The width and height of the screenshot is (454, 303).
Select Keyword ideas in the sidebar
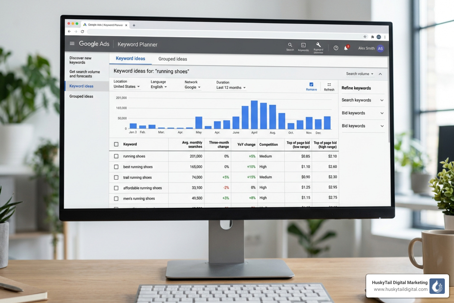click(x=81, y=86)
